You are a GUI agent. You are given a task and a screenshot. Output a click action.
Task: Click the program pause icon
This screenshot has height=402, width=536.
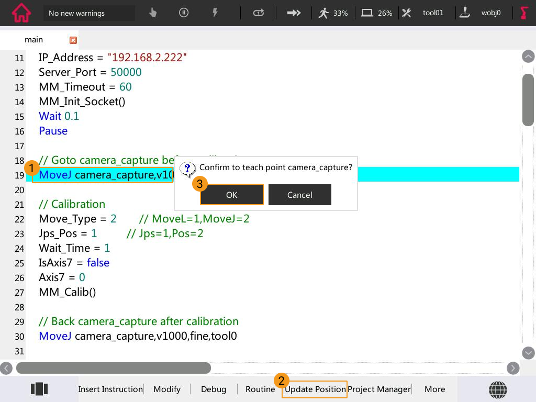[x=184, y=13]
